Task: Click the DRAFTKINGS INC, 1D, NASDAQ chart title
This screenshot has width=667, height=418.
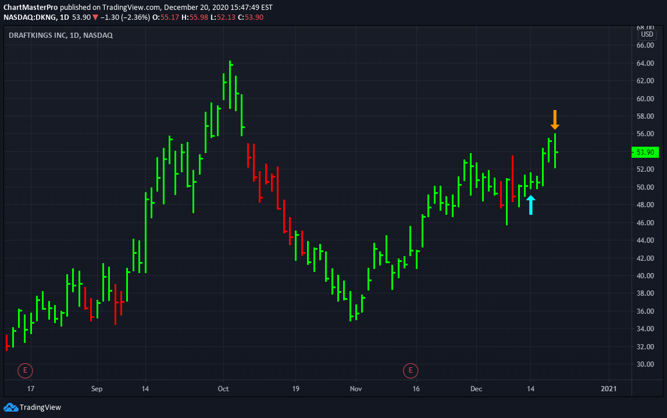Action: point(61,36)
